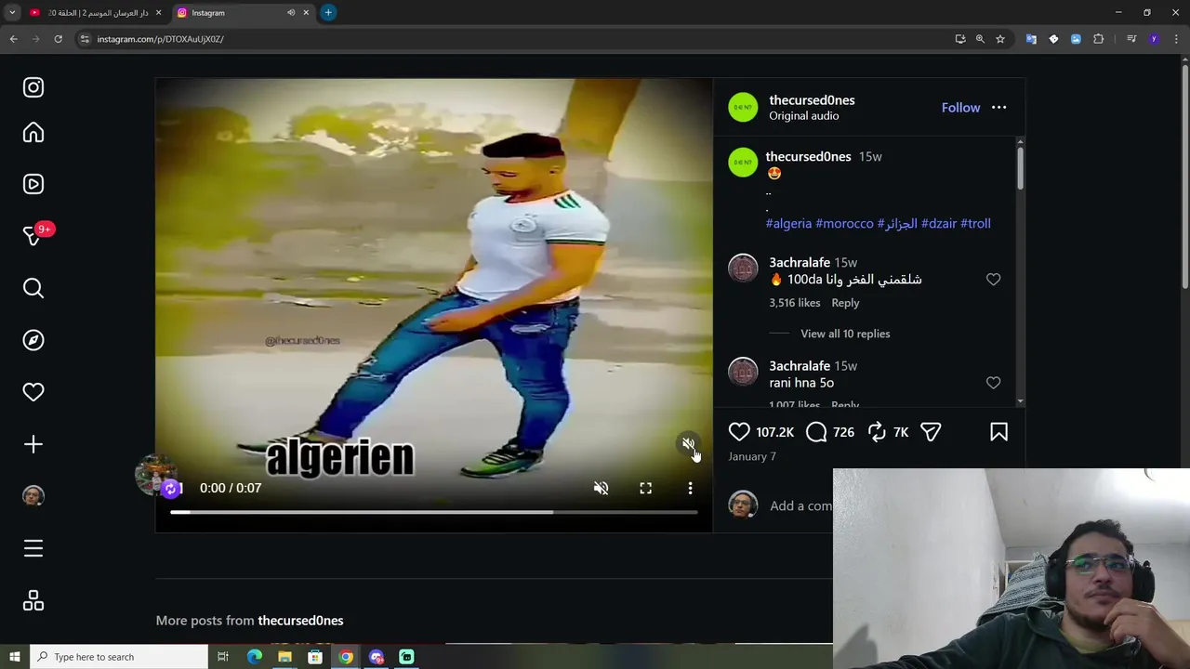This screenshot has width=1190, height=669.
Task: Go back in browser
Action: click(x=13, y=39)
